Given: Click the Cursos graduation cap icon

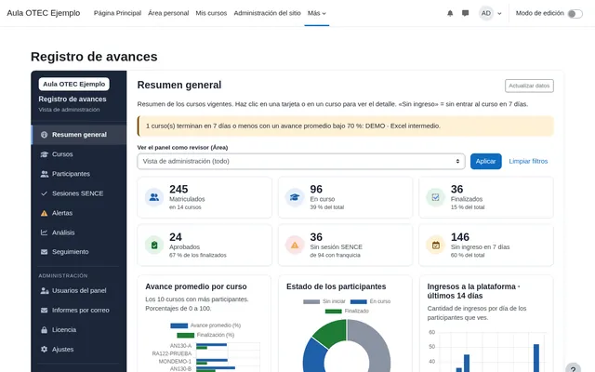Looking at the screenshot, I should [44, 154].
